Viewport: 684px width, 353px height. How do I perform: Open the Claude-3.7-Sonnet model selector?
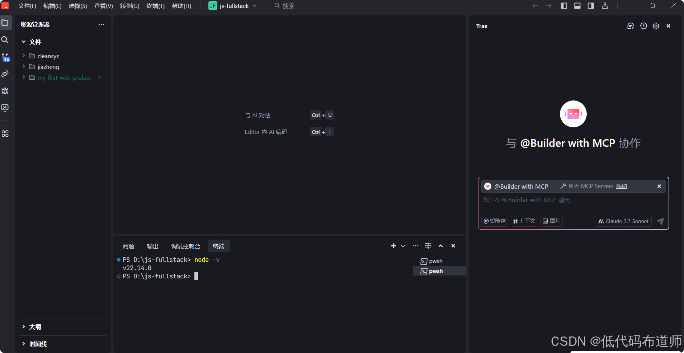click(623, 221)
